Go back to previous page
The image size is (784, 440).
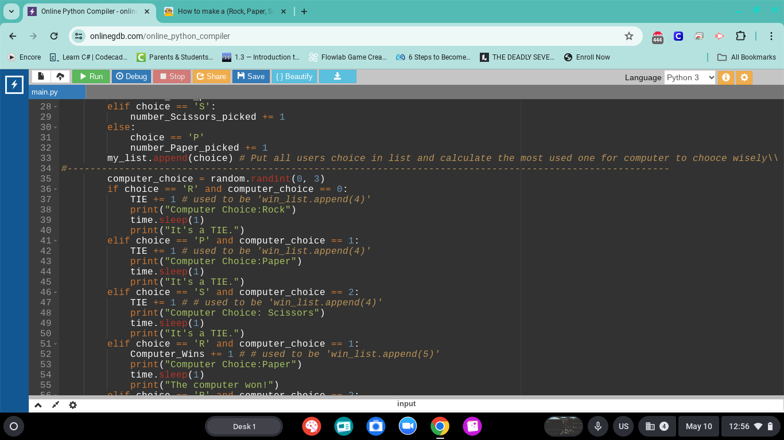[13, 36]
